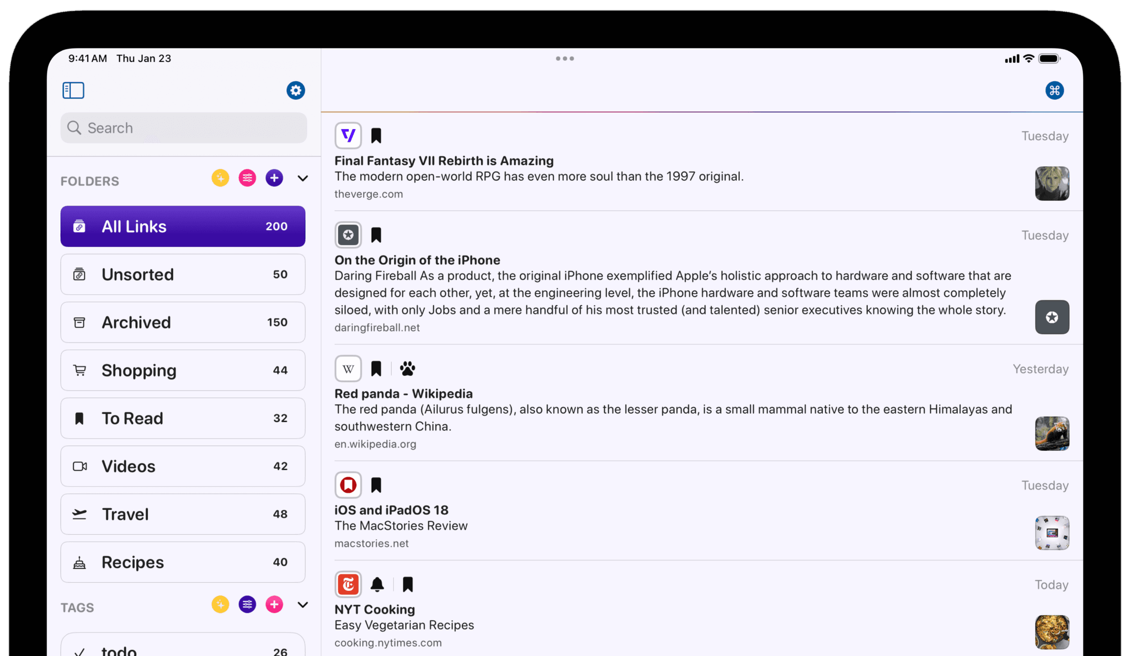Screen dimensions: 1130x656
Task: Open the Shopping folder
Action: pyautogui.click(x=183, y=370)
